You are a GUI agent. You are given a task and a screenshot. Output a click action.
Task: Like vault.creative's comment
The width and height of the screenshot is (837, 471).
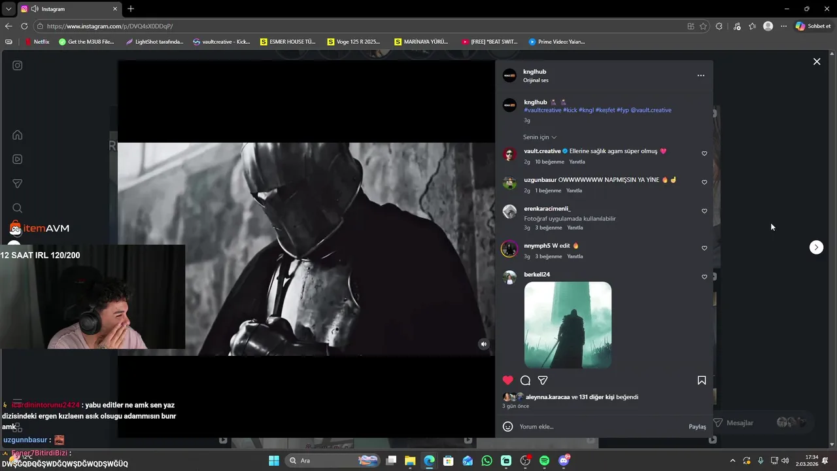tap(704, 154)
